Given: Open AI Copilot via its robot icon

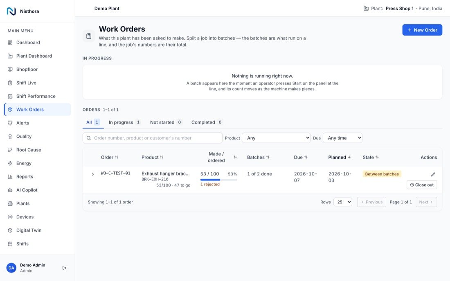Looking at the screenshot, I should [10, 190].
